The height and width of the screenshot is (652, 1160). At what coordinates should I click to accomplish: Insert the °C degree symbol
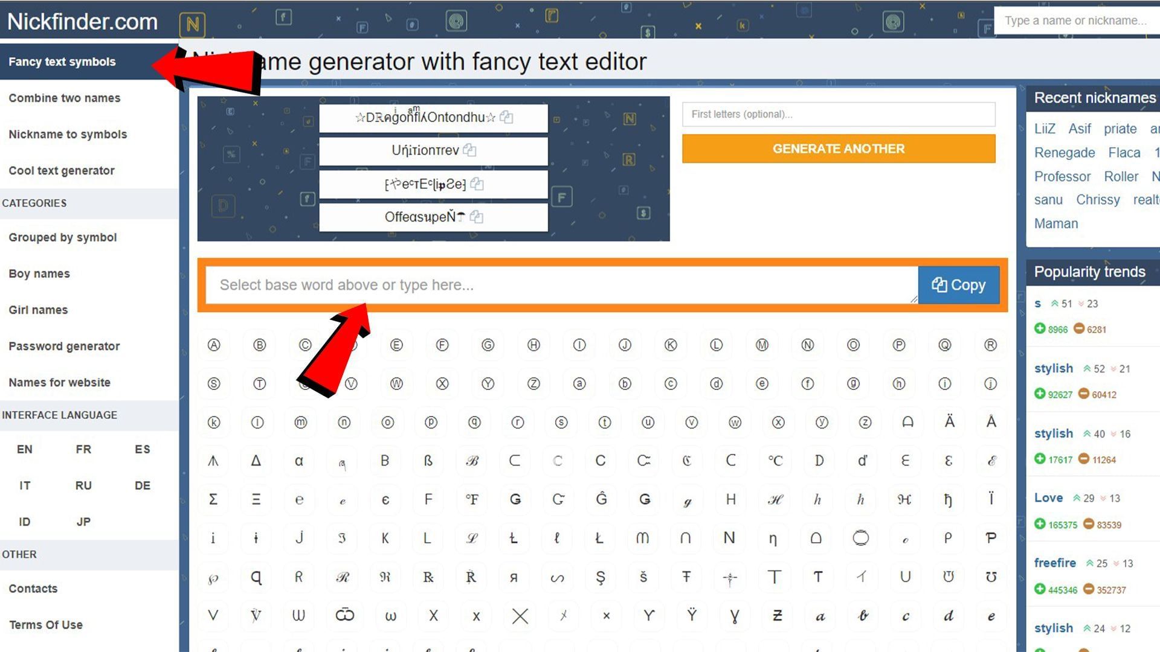pos(775,461)
